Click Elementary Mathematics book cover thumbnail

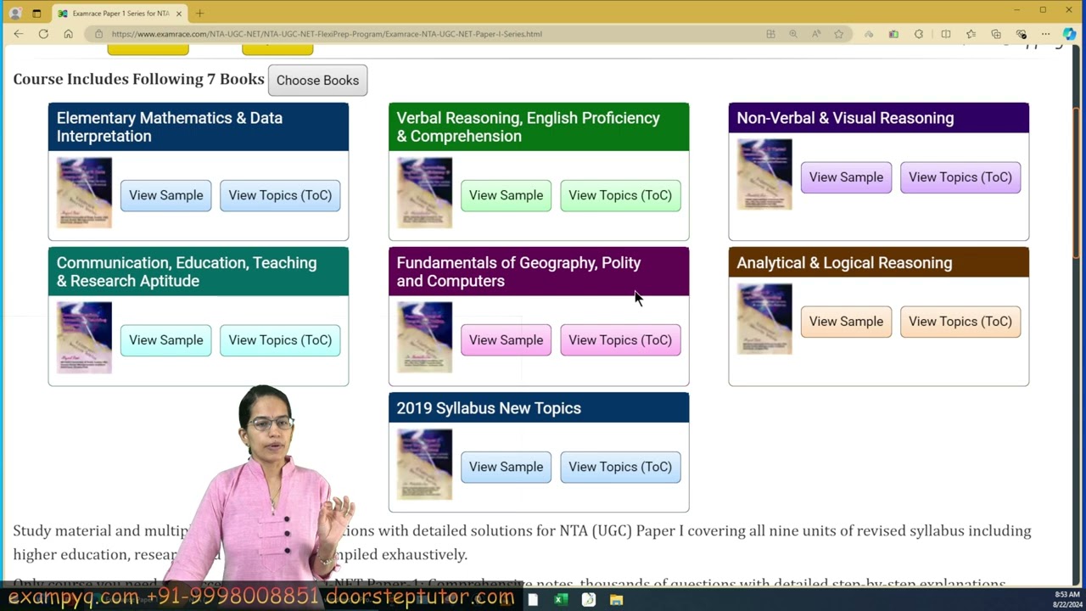84,193
